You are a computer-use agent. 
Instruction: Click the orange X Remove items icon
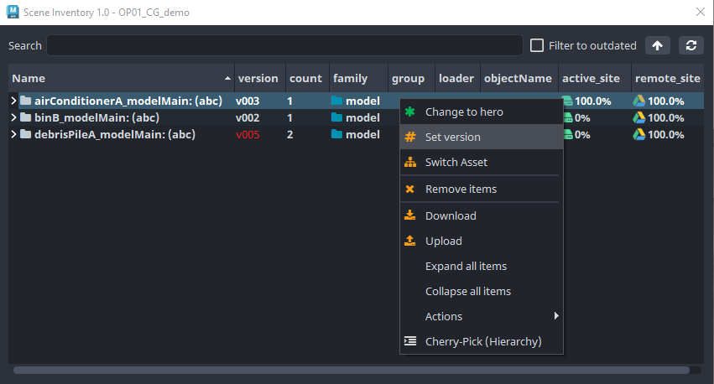[409, 189]
